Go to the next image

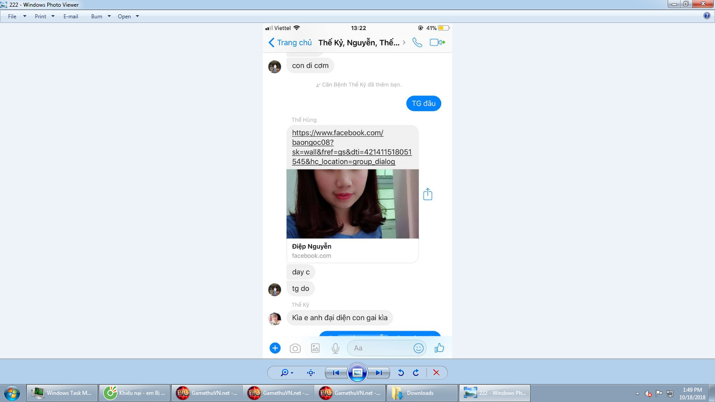[x=379, y=373]
